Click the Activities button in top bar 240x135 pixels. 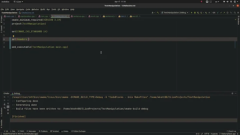click(6, 2)
